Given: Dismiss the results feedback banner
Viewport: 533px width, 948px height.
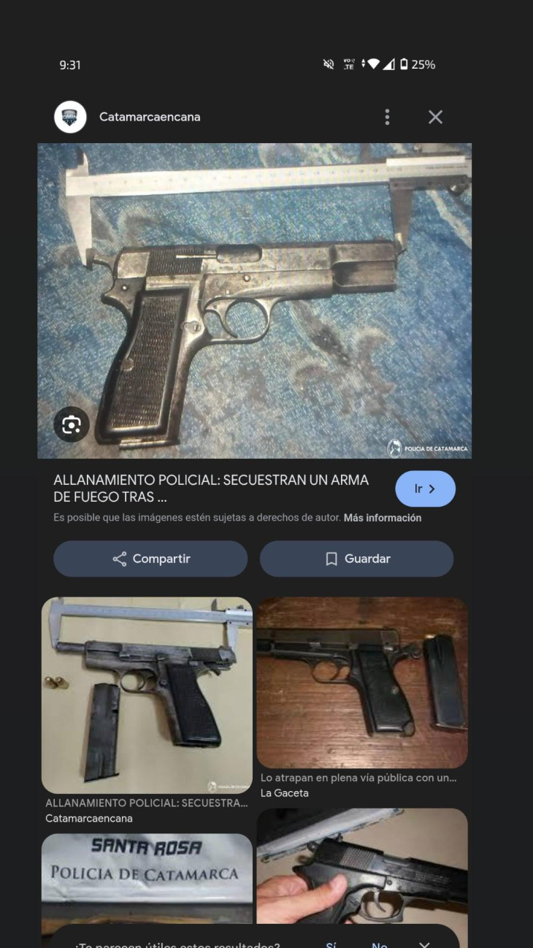Looking at the screenshot, I should click(x=424, y=944).
